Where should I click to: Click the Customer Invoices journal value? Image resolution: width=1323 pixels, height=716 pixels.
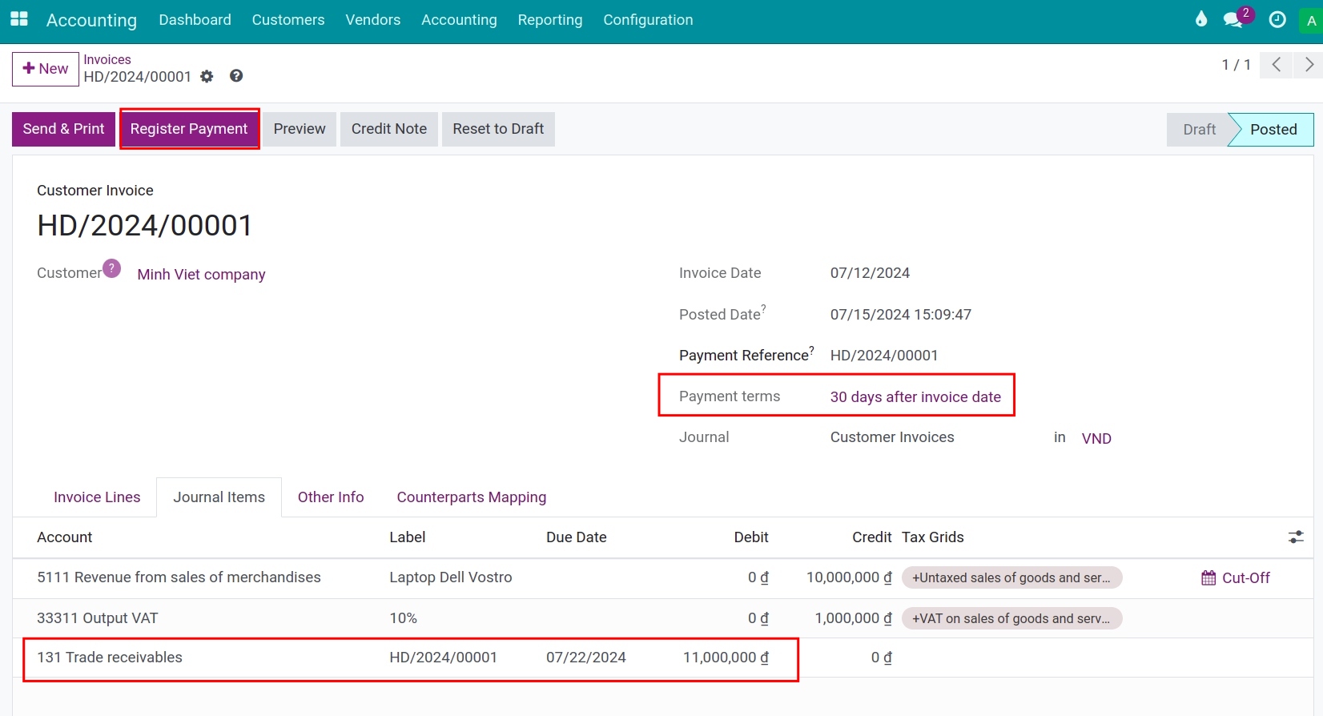pos(892,437)
